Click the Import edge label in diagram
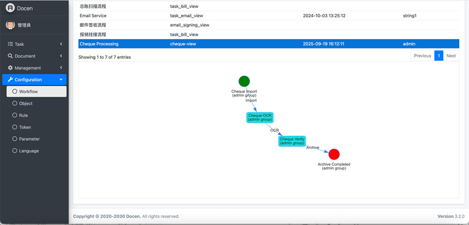The image size is (469, 225). pyautogui.click(x=251, y=101)
